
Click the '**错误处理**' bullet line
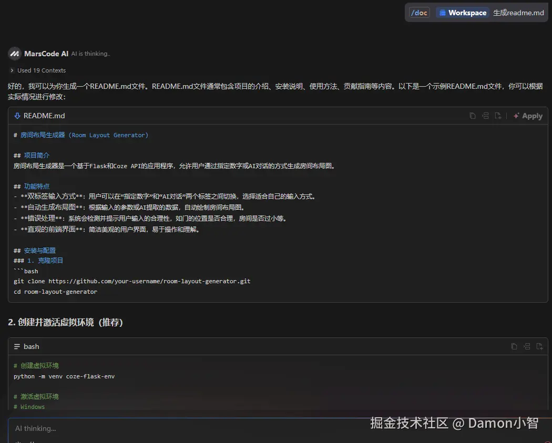(151, 219)
